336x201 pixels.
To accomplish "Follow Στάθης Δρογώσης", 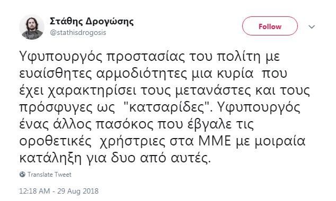I will (270, 26).
